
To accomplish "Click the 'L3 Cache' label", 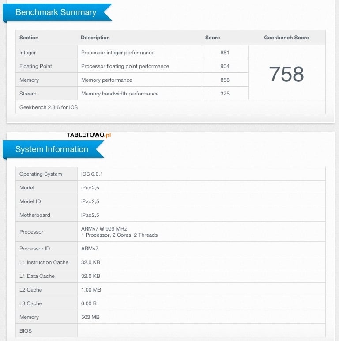I will point(30,303).
